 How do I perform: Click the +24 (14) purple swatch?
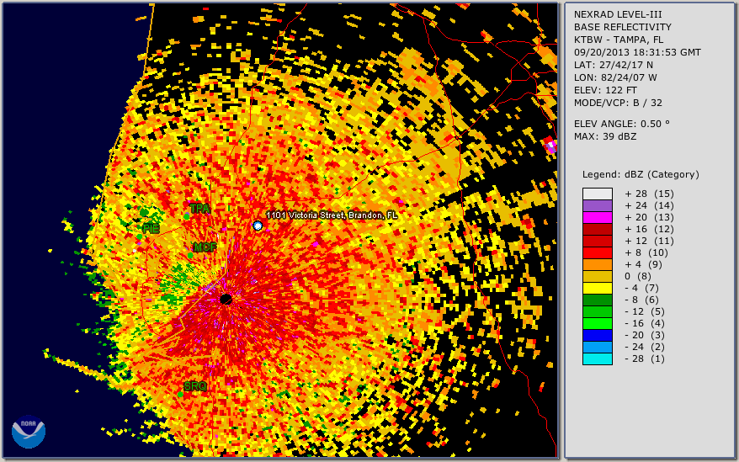597,205
